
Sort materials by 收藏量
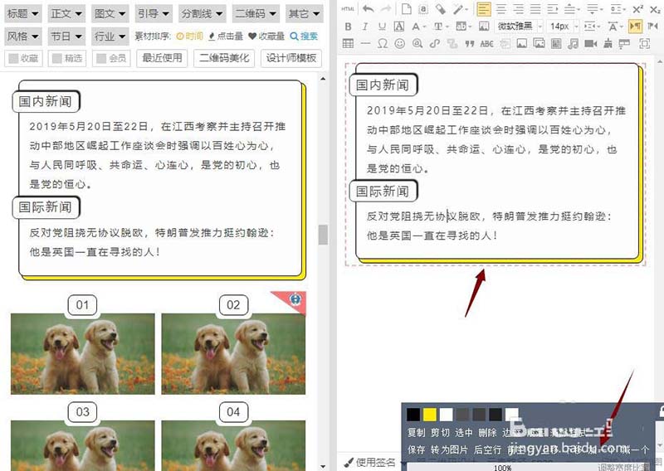(266, 36)
